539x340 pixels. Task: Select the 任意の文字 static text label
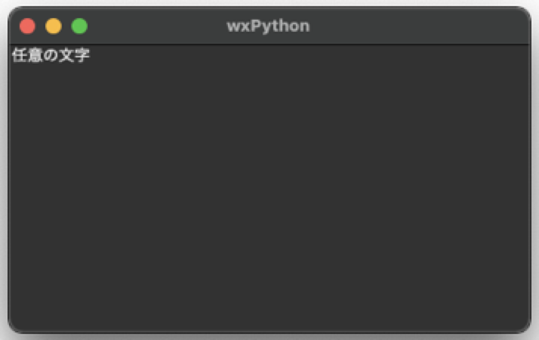tap(51, 55)
